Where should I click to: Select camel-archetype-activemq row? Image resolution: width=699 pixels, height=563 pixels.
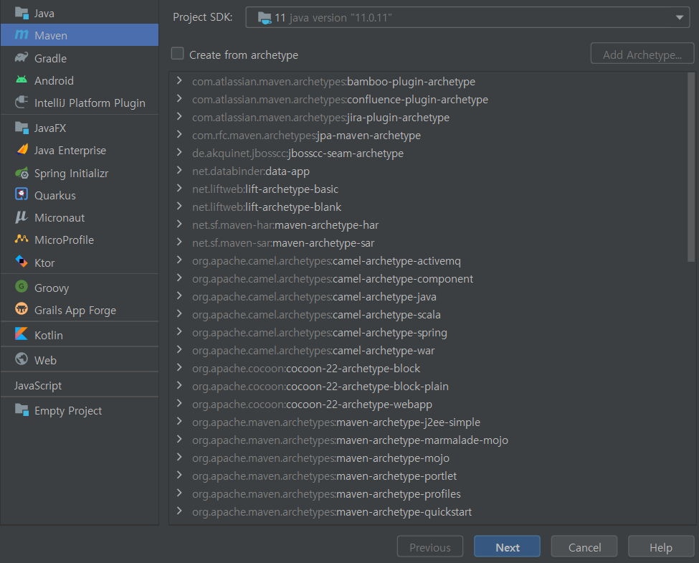click(x=429, y=260)
